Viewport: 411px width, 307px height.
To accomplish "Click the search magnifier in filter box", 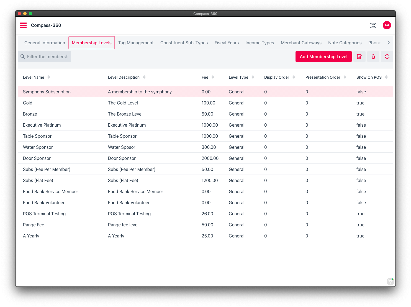I will pyautogui.click(x=23, y=57).
